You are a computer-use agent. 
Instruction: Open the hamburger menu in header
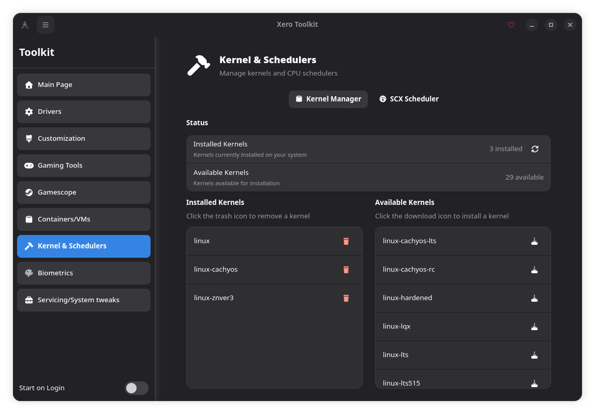click(x=46, y=25)
